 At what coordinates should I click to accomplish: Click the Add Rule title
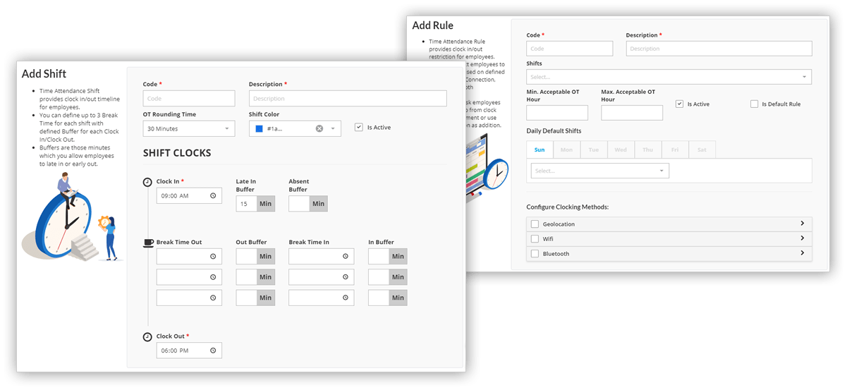432,25
